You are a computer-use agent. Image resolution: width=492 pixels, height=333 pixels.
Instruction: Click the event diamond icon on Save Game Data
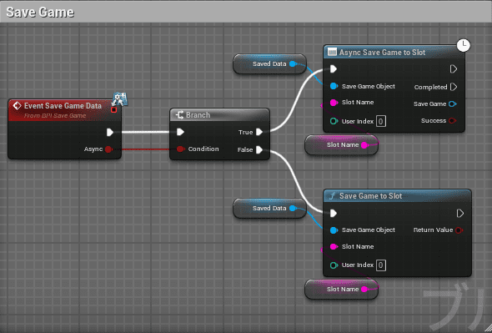[x=17, y=106]
